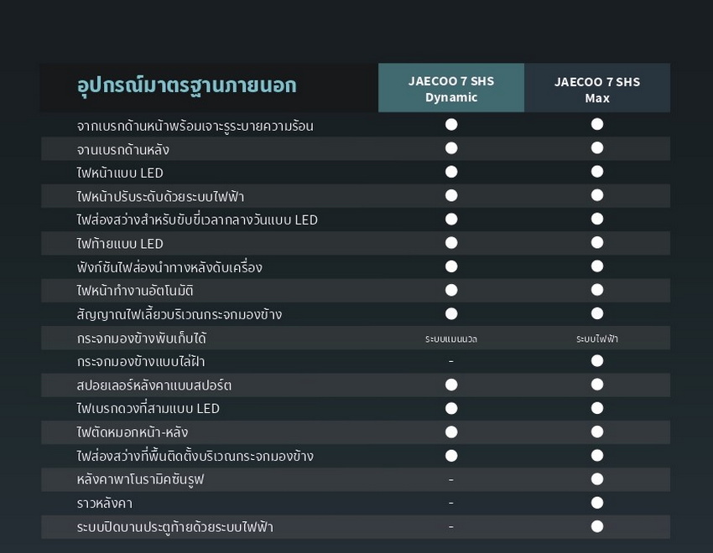
Task: Click Max dot for ไฟหน้าทำงานอัตโนมัติ row
Action: point(597,290)
